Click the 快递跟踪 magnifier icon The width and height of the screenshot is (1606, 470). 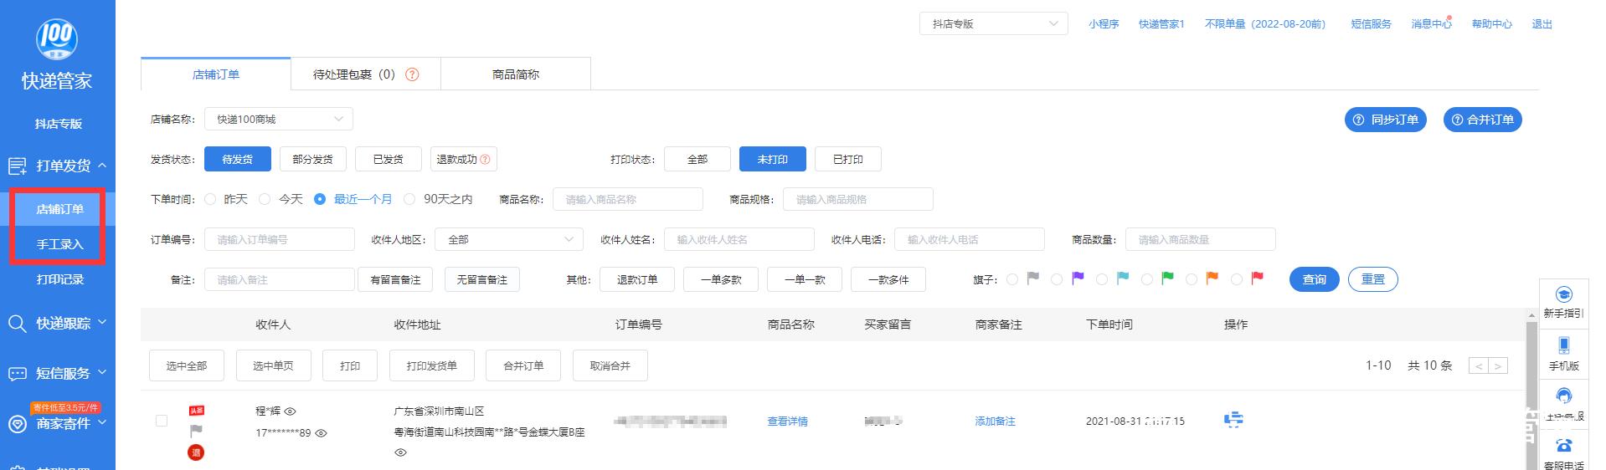pyautogui.click(x=18, y=324)
